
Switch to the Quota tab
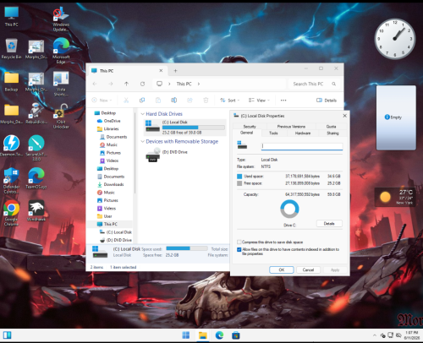[x=332, y=127]
